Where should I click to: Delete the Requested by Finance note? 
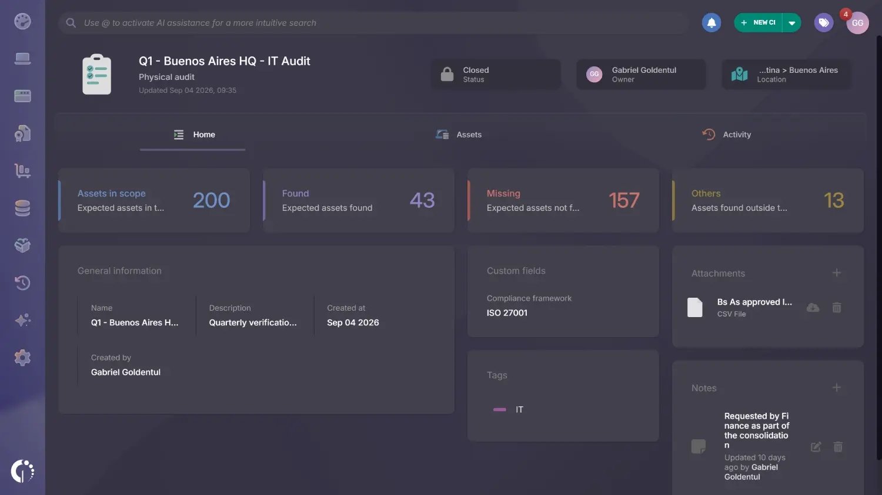pos(838,447)
